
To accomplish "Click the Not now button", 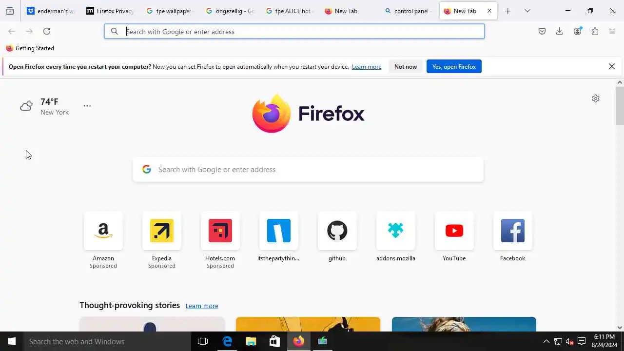I will [406, 67].
